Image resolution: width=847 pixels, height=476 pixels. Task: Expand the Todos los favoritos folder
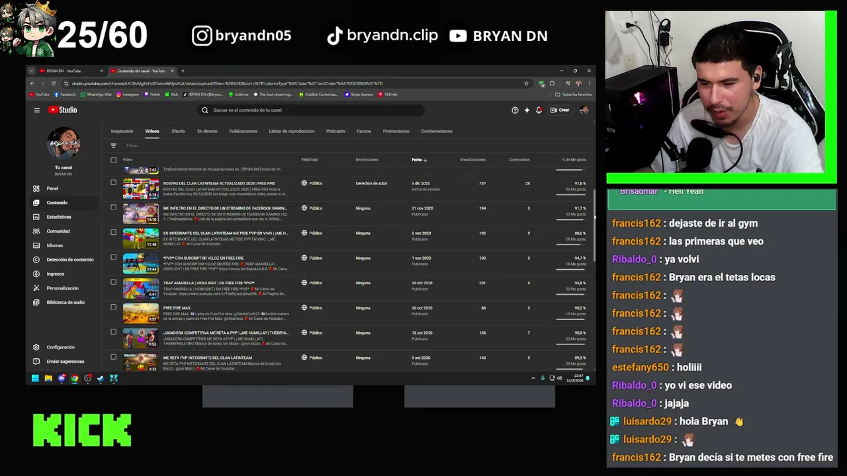pyautogui.click(x=575, y=95)
